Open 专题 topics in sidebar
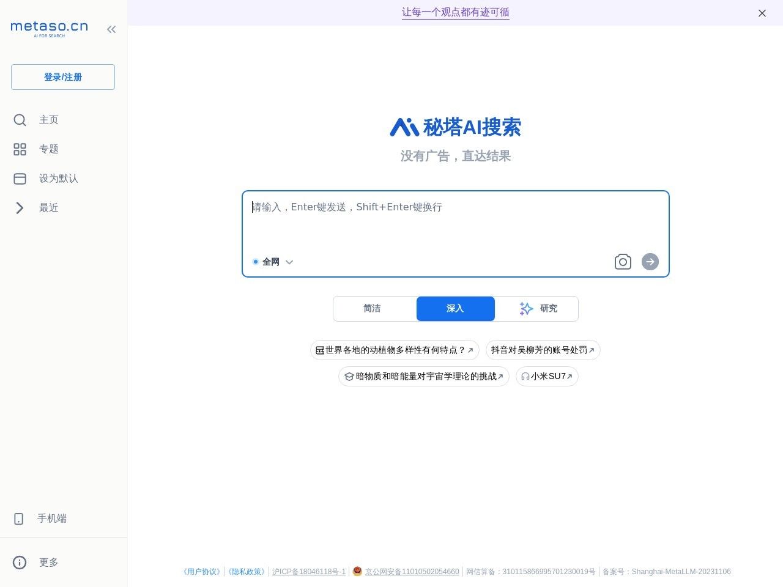Viewport: 783px width, 587px height. [x=49, y=149]
